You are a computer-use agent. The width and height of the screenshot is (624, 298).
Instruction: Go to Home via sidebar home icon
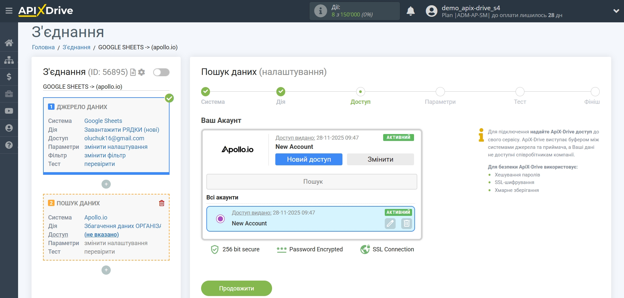click(x=9, y=43)
